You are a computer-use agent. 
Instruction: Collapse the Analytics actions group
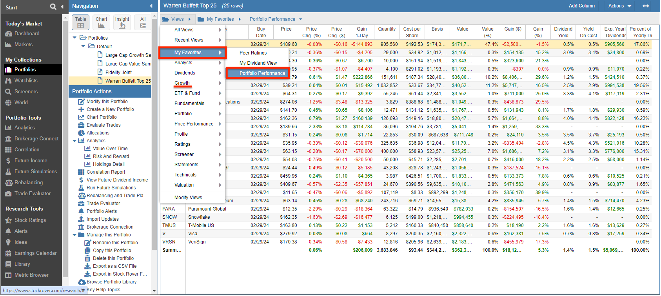(74, 141)
